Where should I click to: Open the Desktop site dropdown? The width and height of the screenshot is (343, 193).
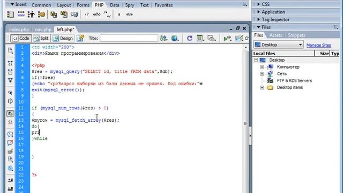click(279, 44)
